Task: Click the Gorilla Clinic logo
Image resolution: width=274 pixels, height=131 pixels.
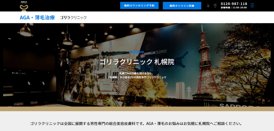Action: click(x=24, y=6)
